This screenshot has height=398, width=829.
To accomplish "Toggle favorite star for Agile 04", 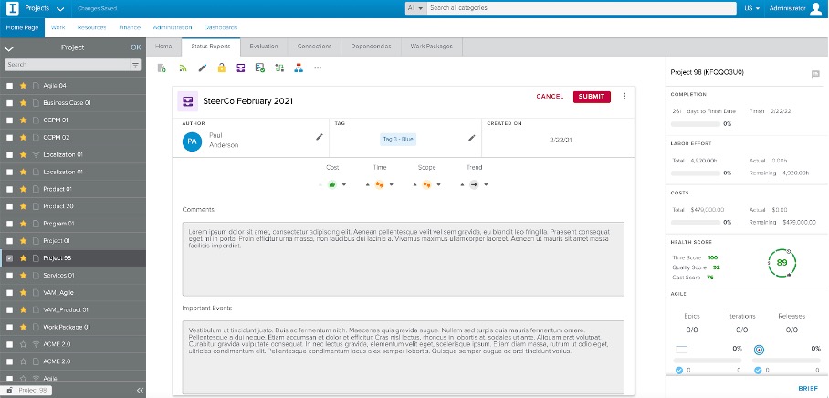I will pyautogui.click(x=22, y=86).
